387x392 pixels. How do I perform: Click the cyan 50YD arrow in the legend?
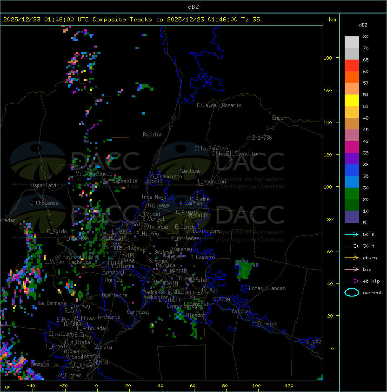coord(352,234)
